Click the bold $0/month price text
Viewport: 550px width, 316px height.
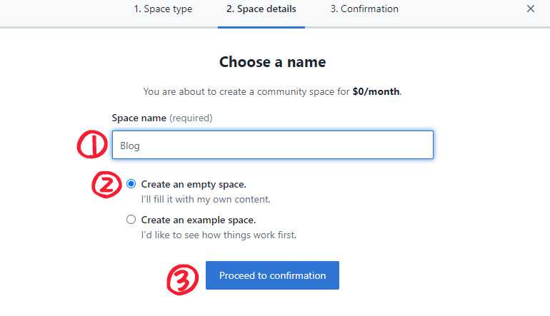pos(376,92)
